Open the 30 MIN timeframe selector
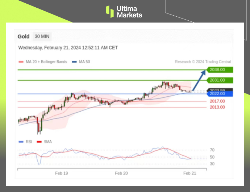 42,36
